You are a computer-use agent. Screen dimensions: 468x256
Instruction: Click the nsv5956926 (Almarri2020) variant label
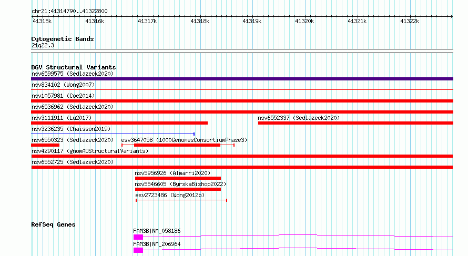(x=172, y=173)
